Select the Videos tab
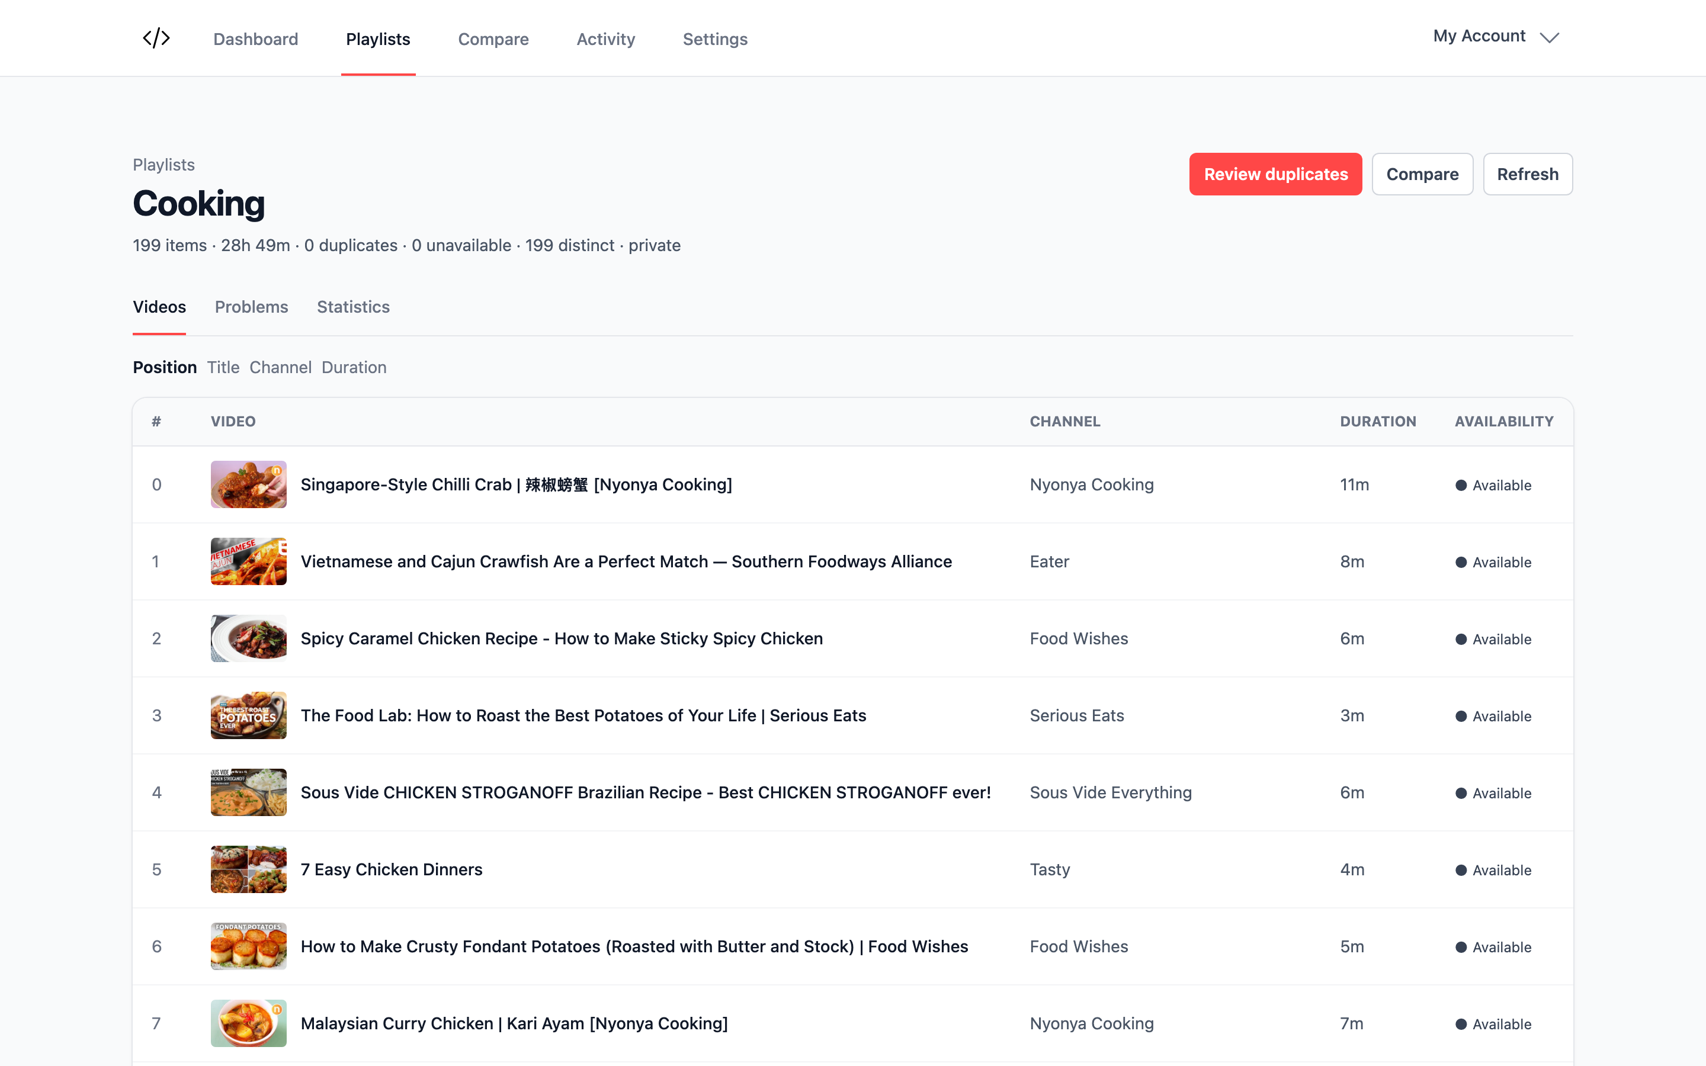Viewport: 1706px width, 1066px height. 159,307
